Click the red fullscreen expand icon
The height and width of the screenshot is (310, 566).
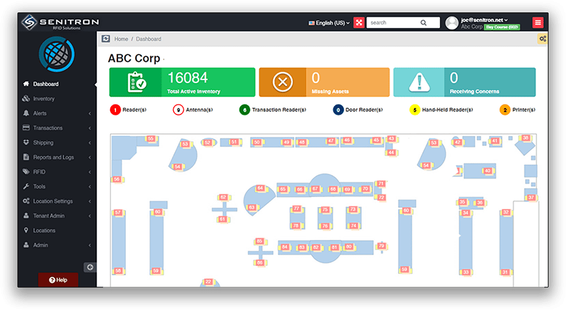coord(359,23)
